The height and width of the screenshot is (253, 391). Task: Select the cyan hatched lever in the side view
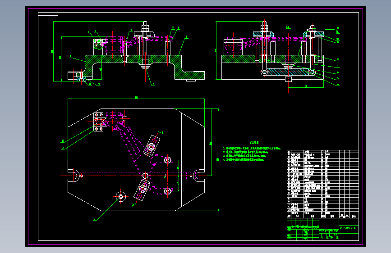tap(288, 72)
